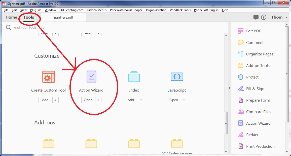Click the Fill & Sign label in sidebar
This screenshot has height=156, width=291.
(255, 89)
